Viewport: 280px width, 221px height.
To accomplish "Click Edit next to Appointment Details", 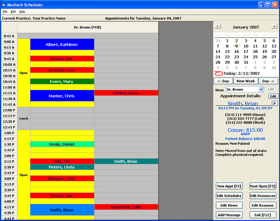I will tap(273, 97).
